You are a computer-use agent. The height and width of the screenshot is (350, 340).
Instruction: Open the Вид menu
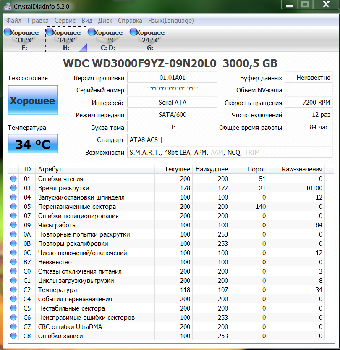pyautogui.click(x=87, y=21)
